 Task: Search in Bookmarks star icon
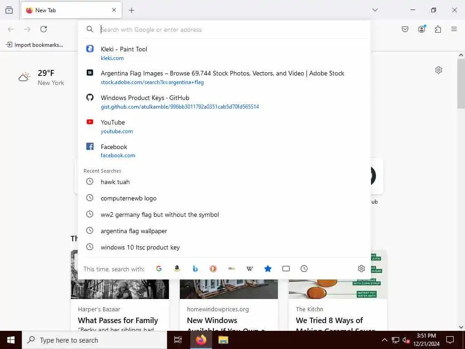point(268,269)
